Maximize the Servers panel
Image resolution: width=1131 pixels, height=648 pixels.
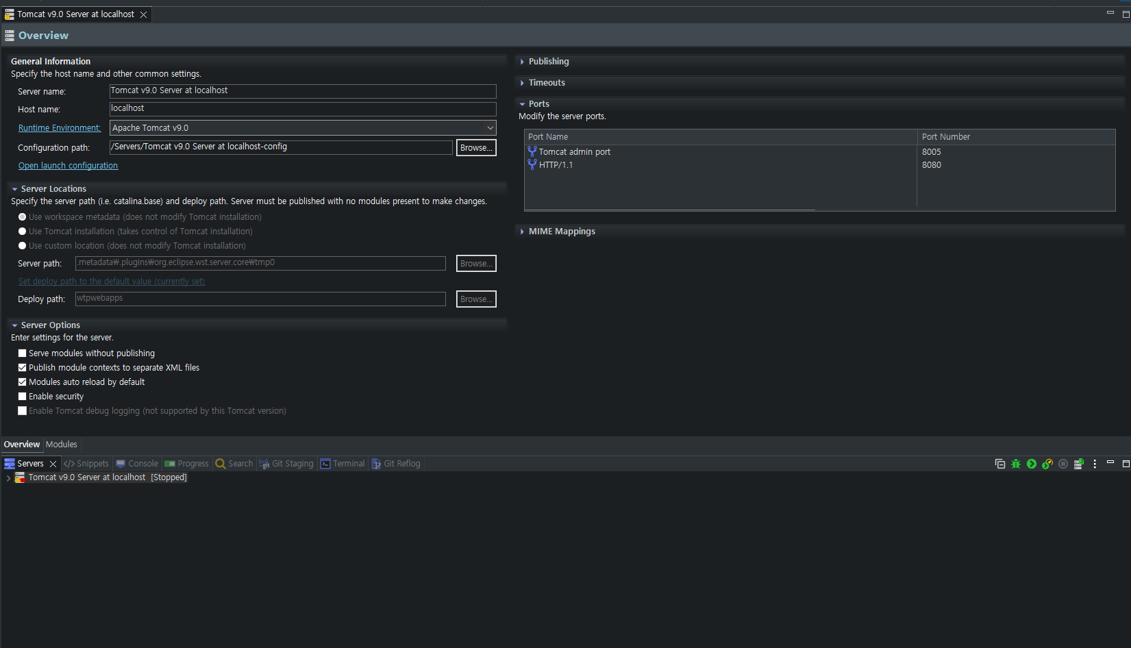pos(1126,464)
